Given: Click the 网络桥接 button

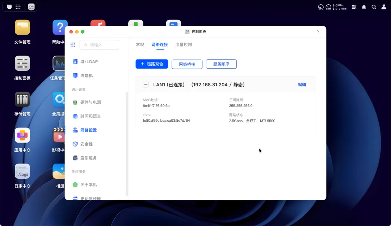Looking at the screenshot, I should [187, 64].
